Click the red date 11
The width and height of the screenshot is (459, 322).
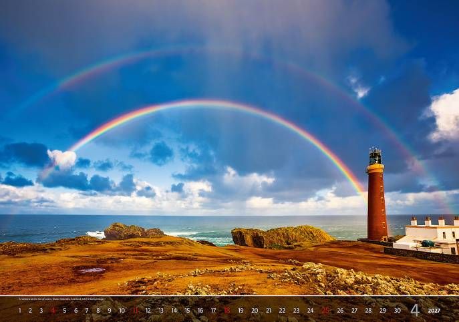click(x=135, y=310)
